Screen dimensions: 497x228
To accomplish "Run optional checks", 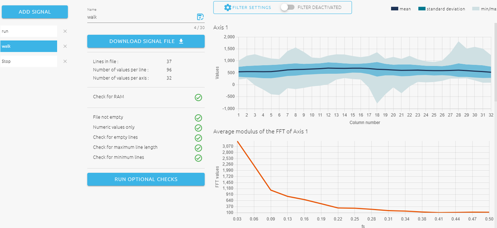I will 146,179.
